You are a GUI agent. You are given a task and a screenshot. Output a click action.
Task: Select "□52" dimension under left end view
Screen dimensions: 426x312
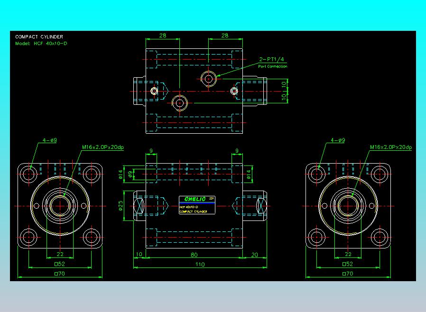[60, 264]
